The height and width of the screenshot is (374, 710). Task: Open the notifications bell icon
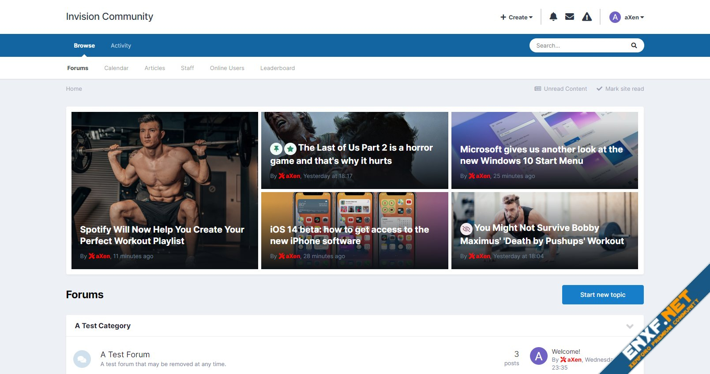click(x=553, y=17)
